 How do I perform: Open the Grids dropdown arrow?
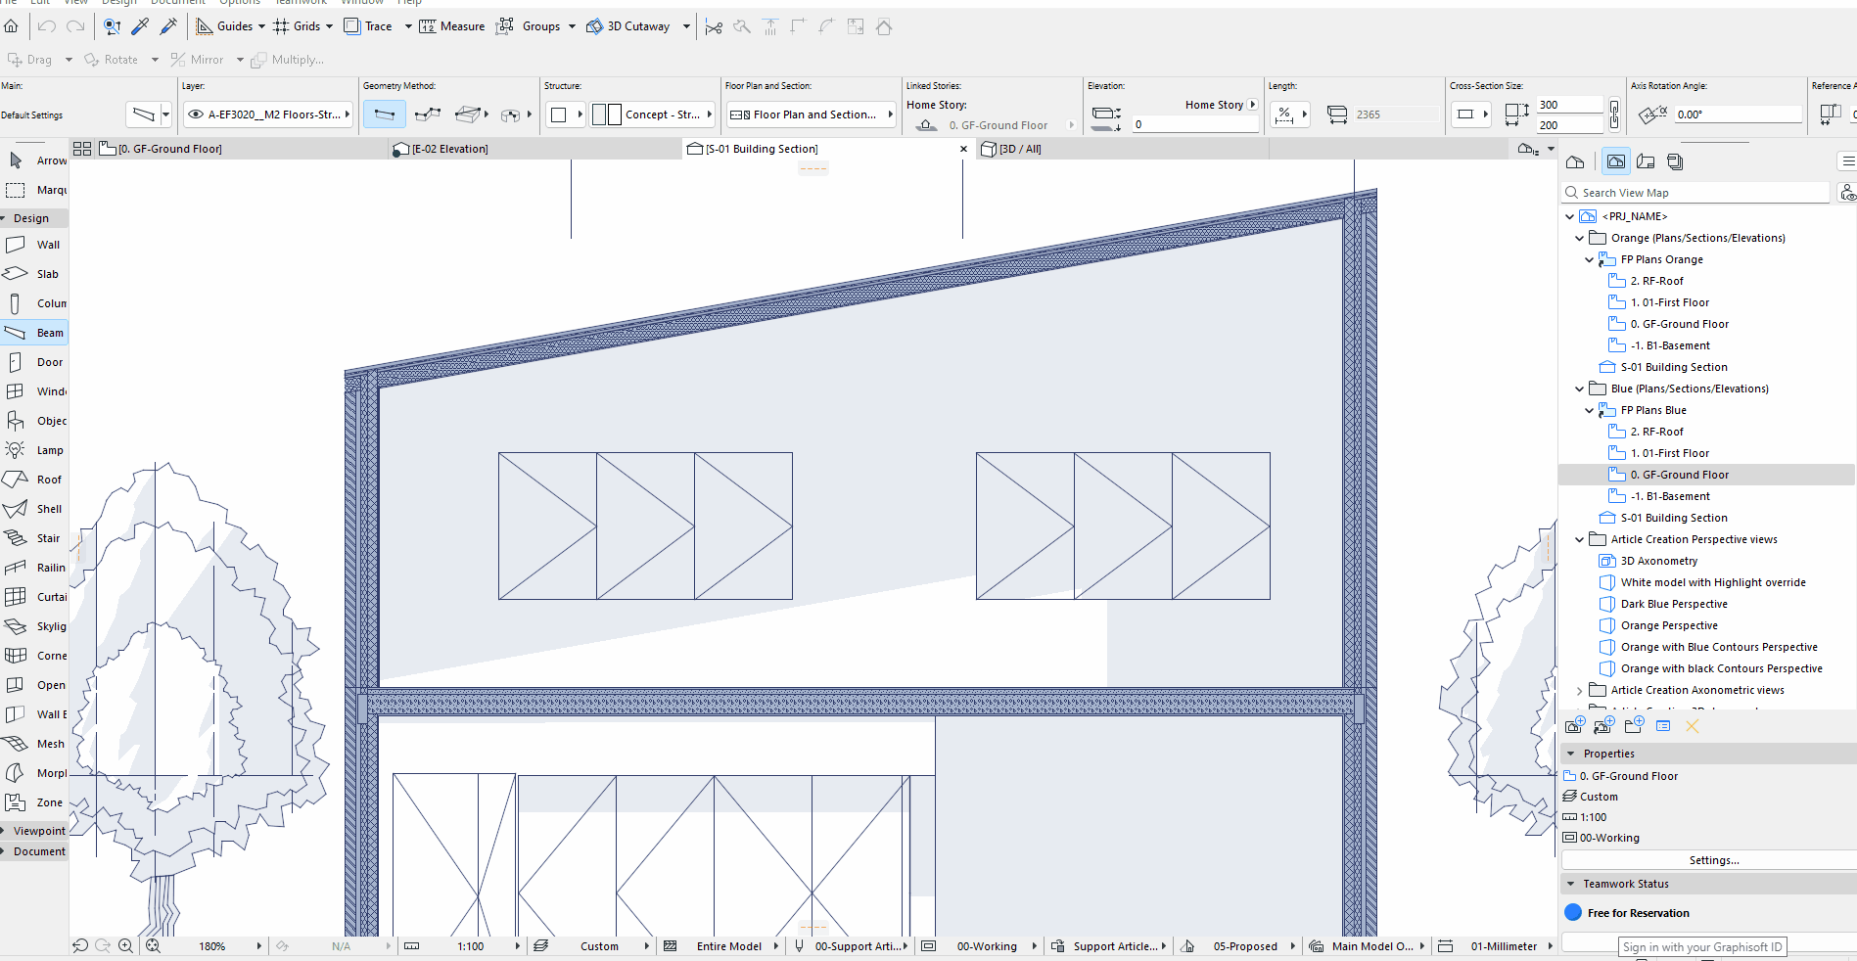tap(329, 26)
